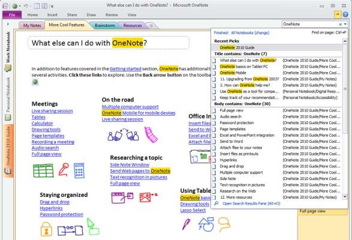The height and width of the screenshot is (240, 352).
Task: Click Open Search Results Pane link
Action: (x=251, y=203)
